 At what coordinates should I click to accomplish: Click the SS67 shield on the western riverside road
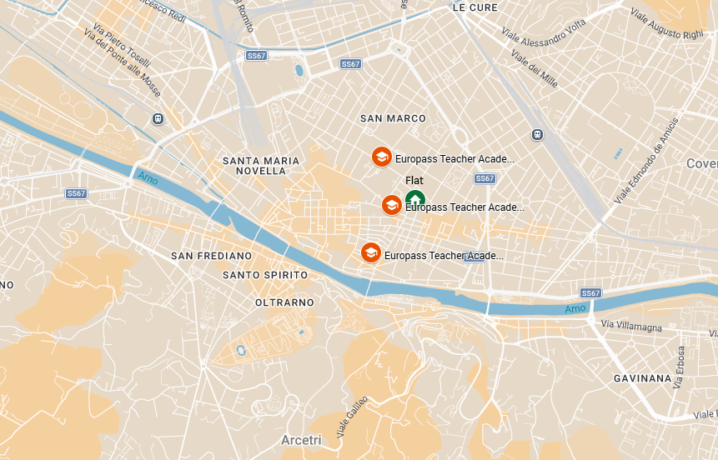tap(77, 193)
